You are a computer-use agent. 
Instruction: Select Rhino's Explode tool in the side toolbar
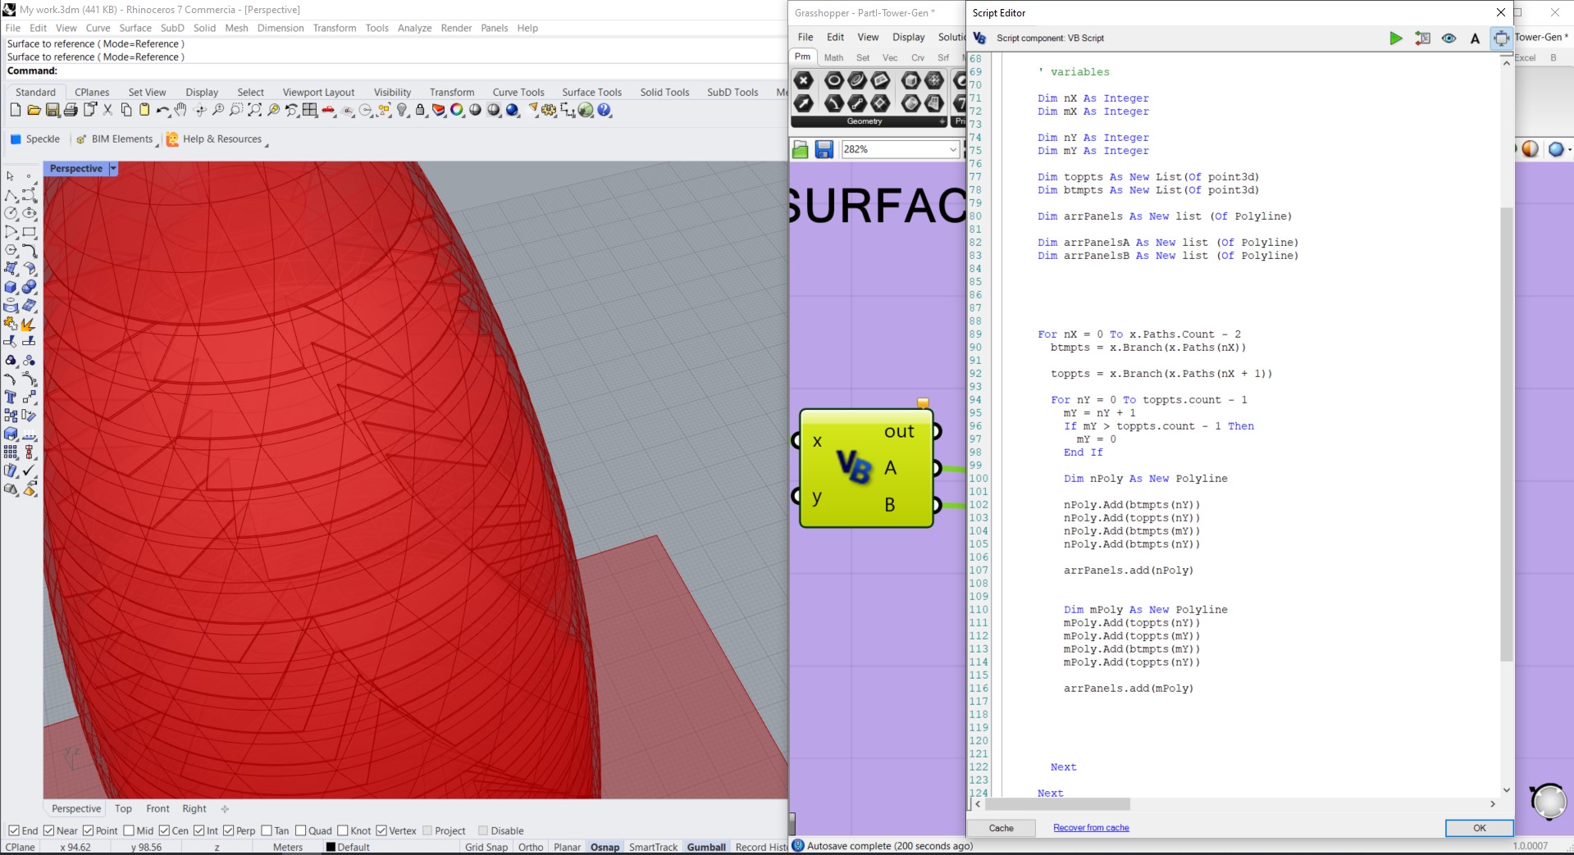[x=30, y=325]
